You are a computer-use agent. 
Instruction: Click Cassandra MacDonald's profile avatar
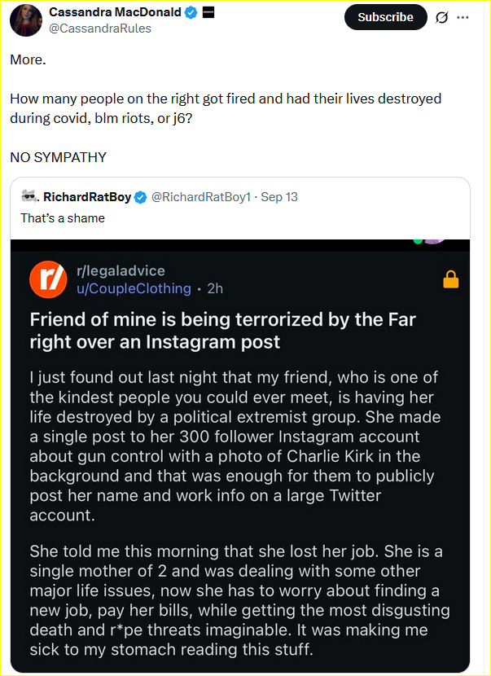pyautogui.click(x=26, y=20)
